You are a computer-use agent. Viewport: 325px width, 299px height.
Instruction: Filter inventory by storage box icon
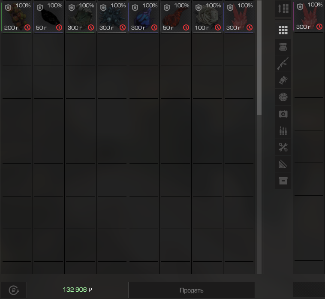(283, 181)
